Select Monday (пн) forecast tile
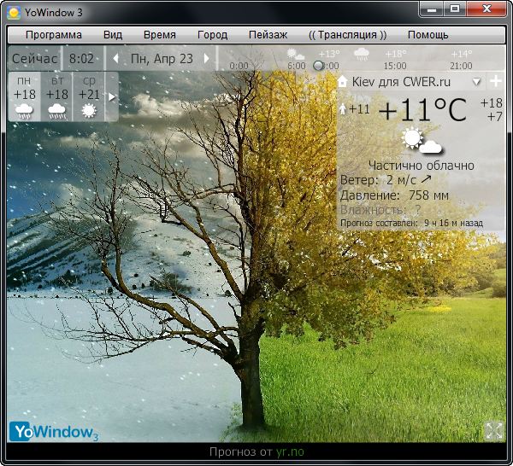The height and width of the screenshot is (466, 513). [x=25, y=96]
